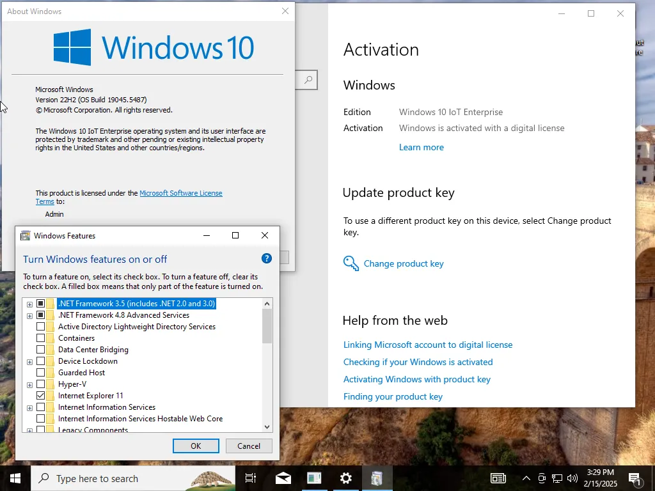Screen dimensions: 655x491
Task: Click features list scroll down arrow
Action: click(267, 426)
